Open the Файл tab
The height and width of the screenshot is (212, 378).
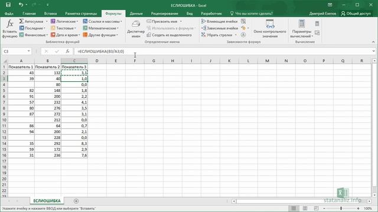coord(9,14)
